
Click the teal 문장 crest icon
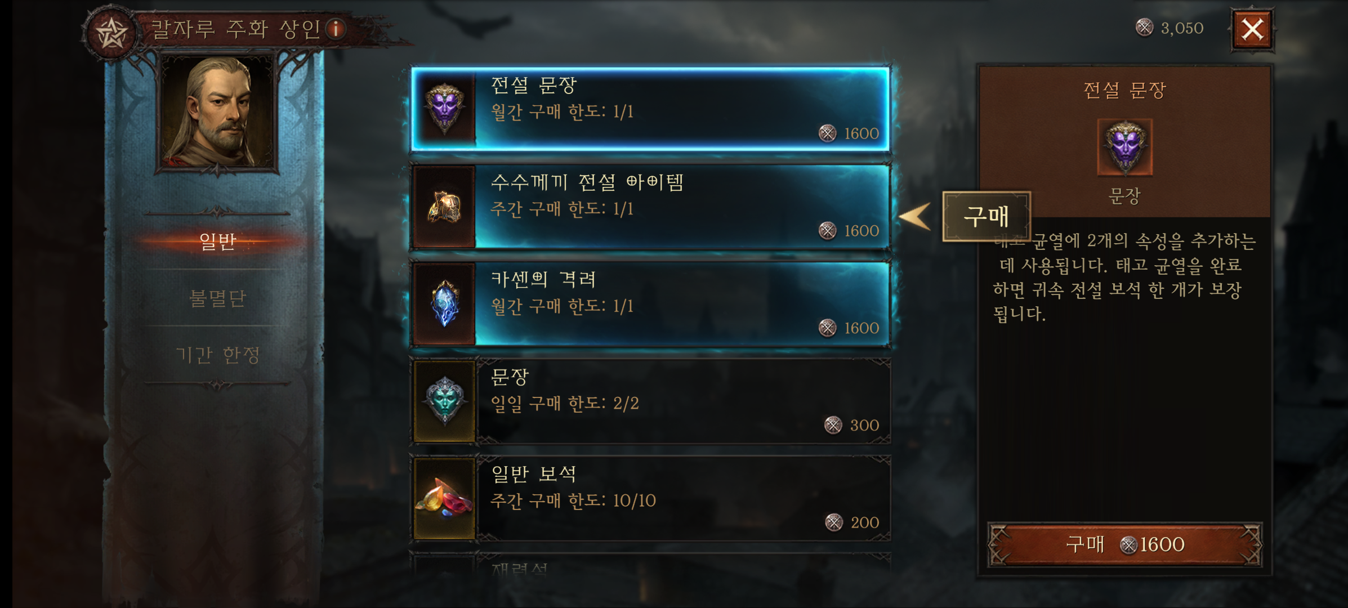tap(445, 401)
